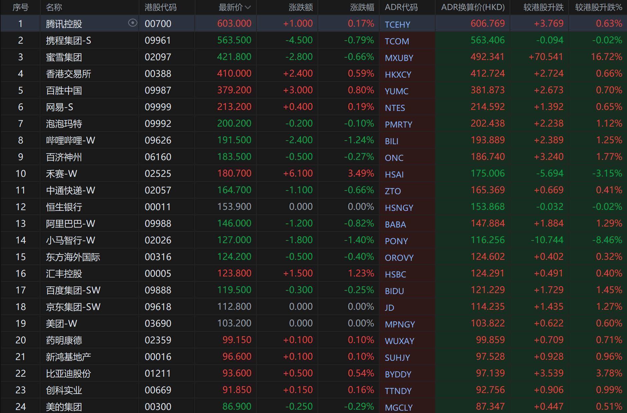Open ADR code TCEHY
The image size is (627, 413).
pos(397,24)
